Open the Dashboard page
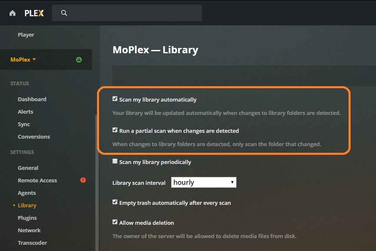Image resolution: width=376 pixels, height=251 pixels. 32,99
